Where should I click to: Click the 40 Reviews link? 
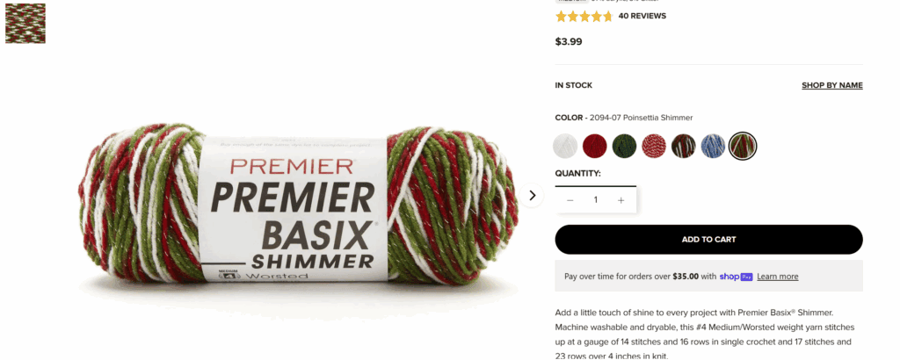(x=642, y=16)
